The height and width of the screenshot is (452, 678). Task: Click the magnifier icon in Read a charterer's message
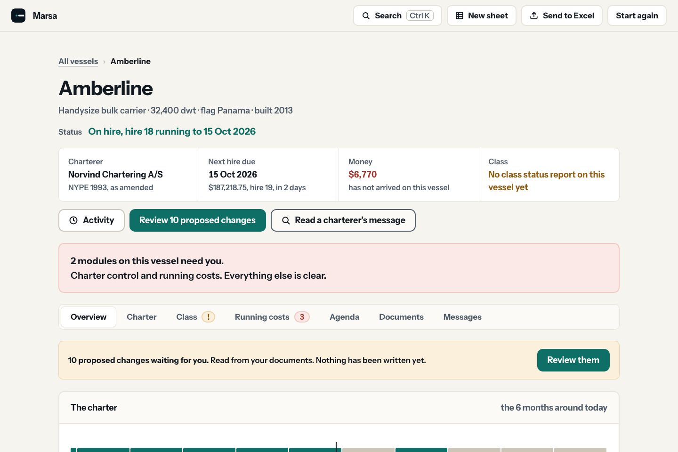[286, 220]
